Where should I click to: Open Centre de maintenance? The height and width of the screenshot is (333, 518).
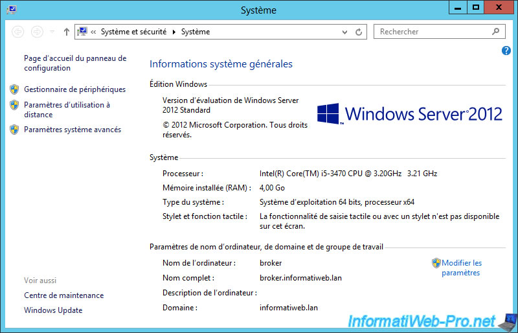click(x=63, y=295)
